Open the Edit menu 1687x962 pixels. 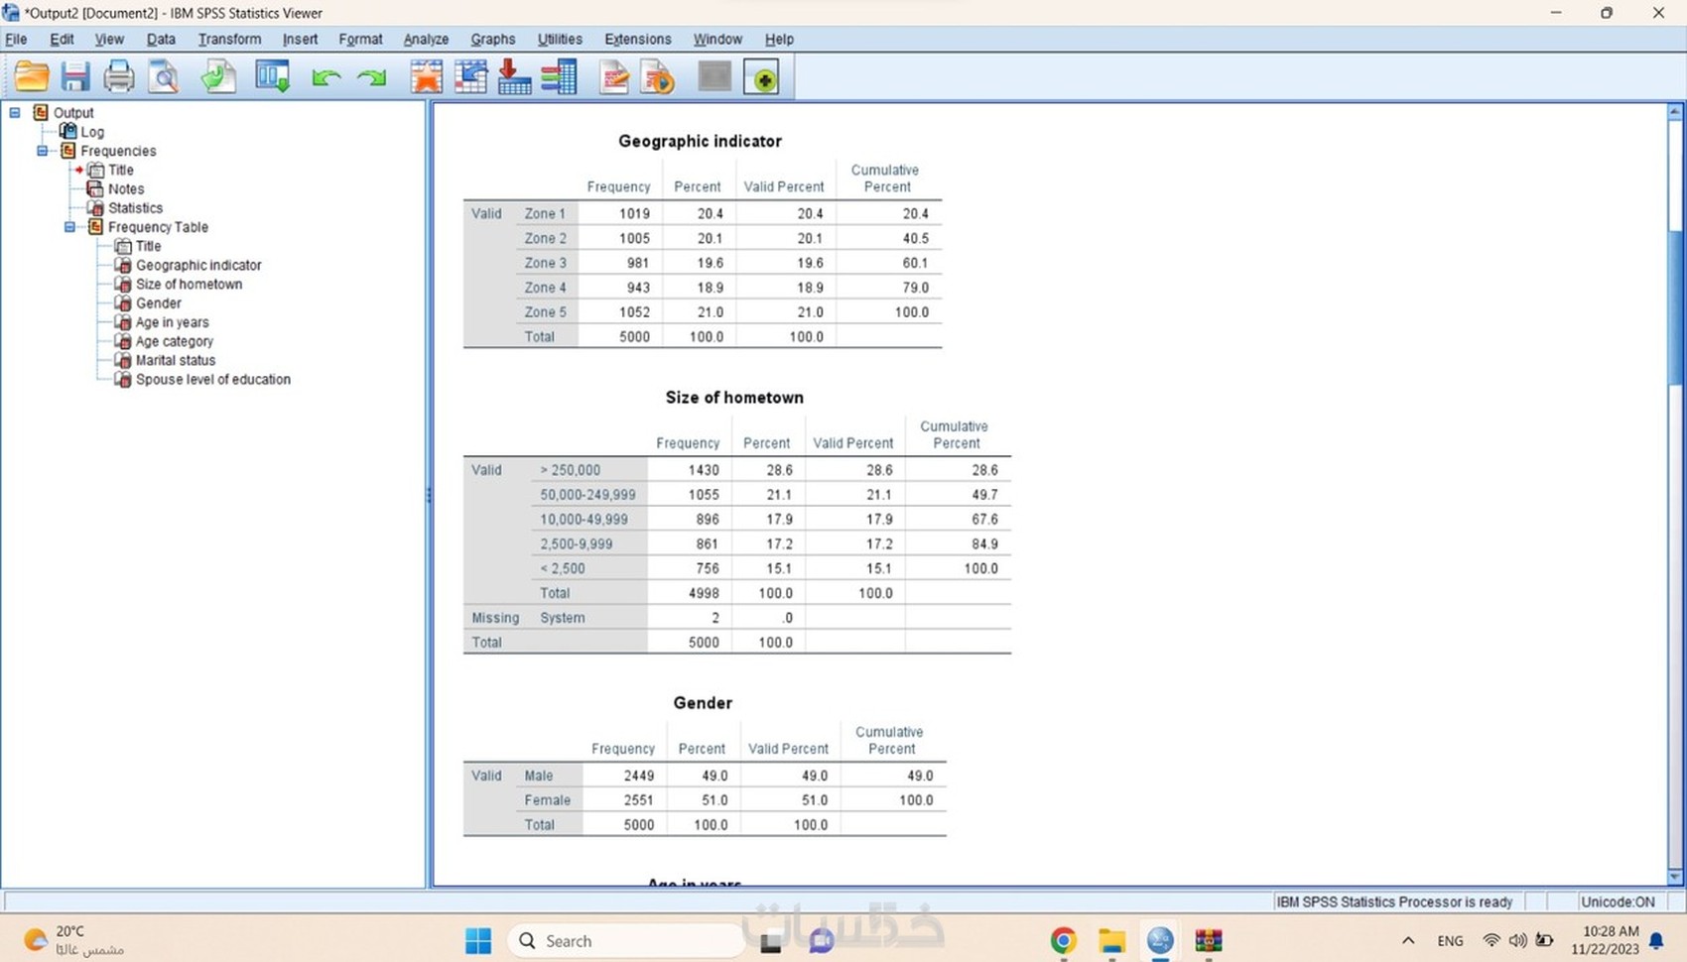(62, 40)
